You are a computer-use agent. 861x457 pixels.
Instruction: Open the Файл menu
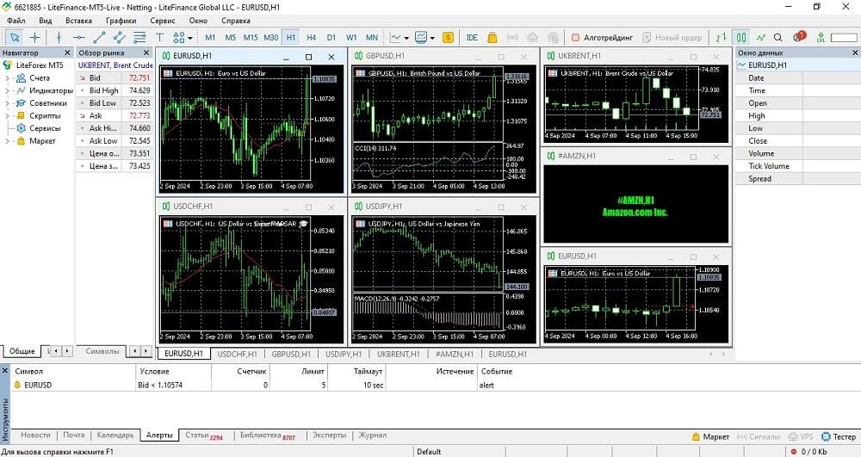click(16, 21)
